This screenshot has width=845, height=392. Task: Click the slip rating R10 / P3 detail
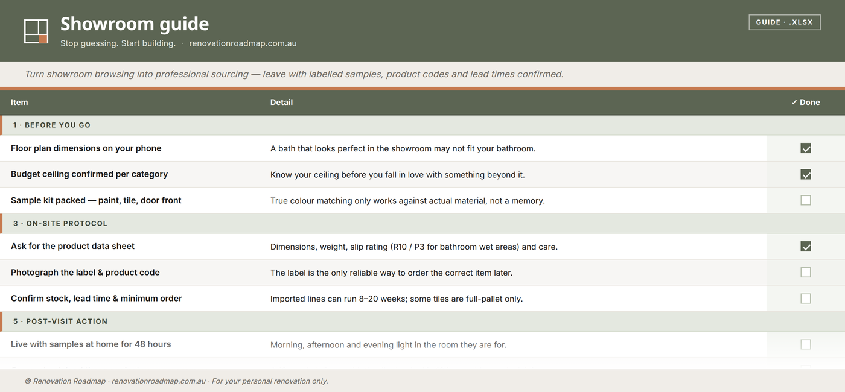coord(414,247)
